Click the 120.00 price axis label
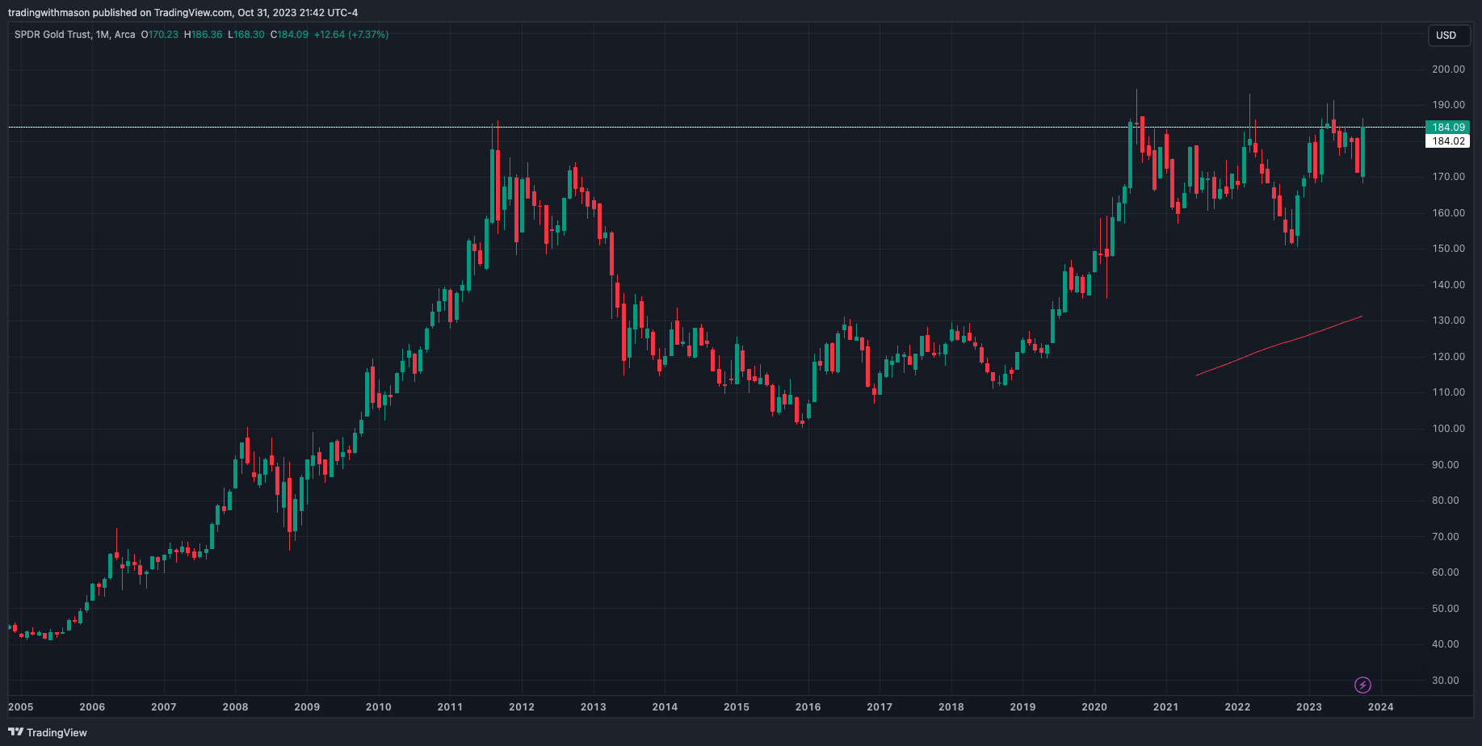 pos(1448,357)
